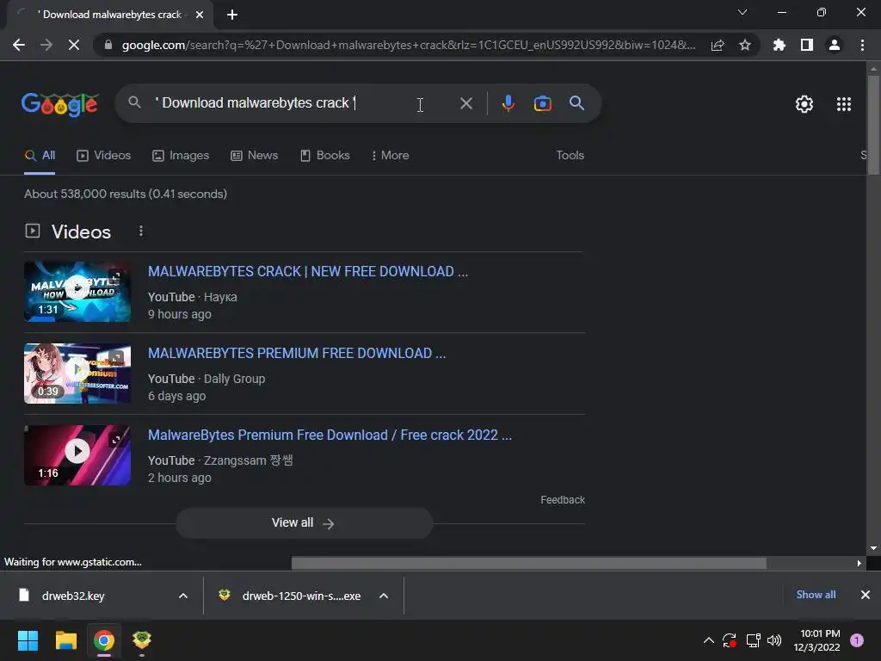881x661 pixels.
Task: Bookmark this page with star icon
Action: coord(745,45)
